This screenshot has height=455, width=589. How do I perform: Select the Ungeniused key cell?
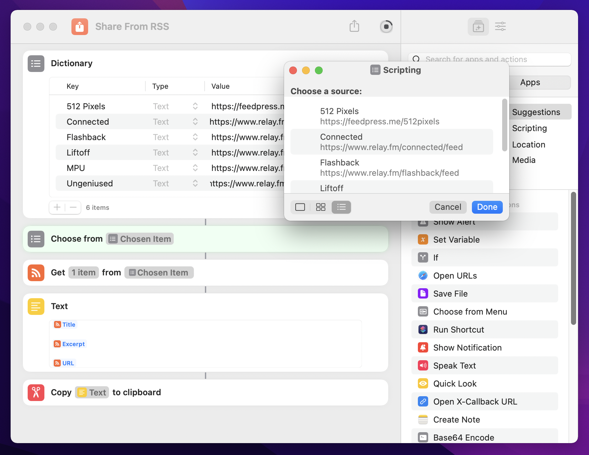click(90, 183)
